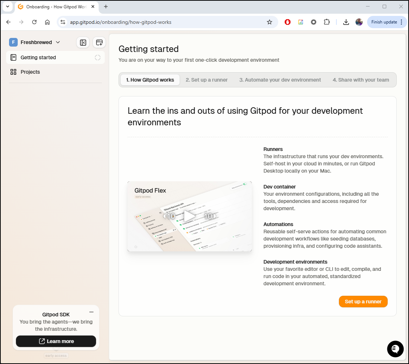Open the red Opera-style extension icon
The width and height of the screenshot is (409, 364).
point(288,22)
